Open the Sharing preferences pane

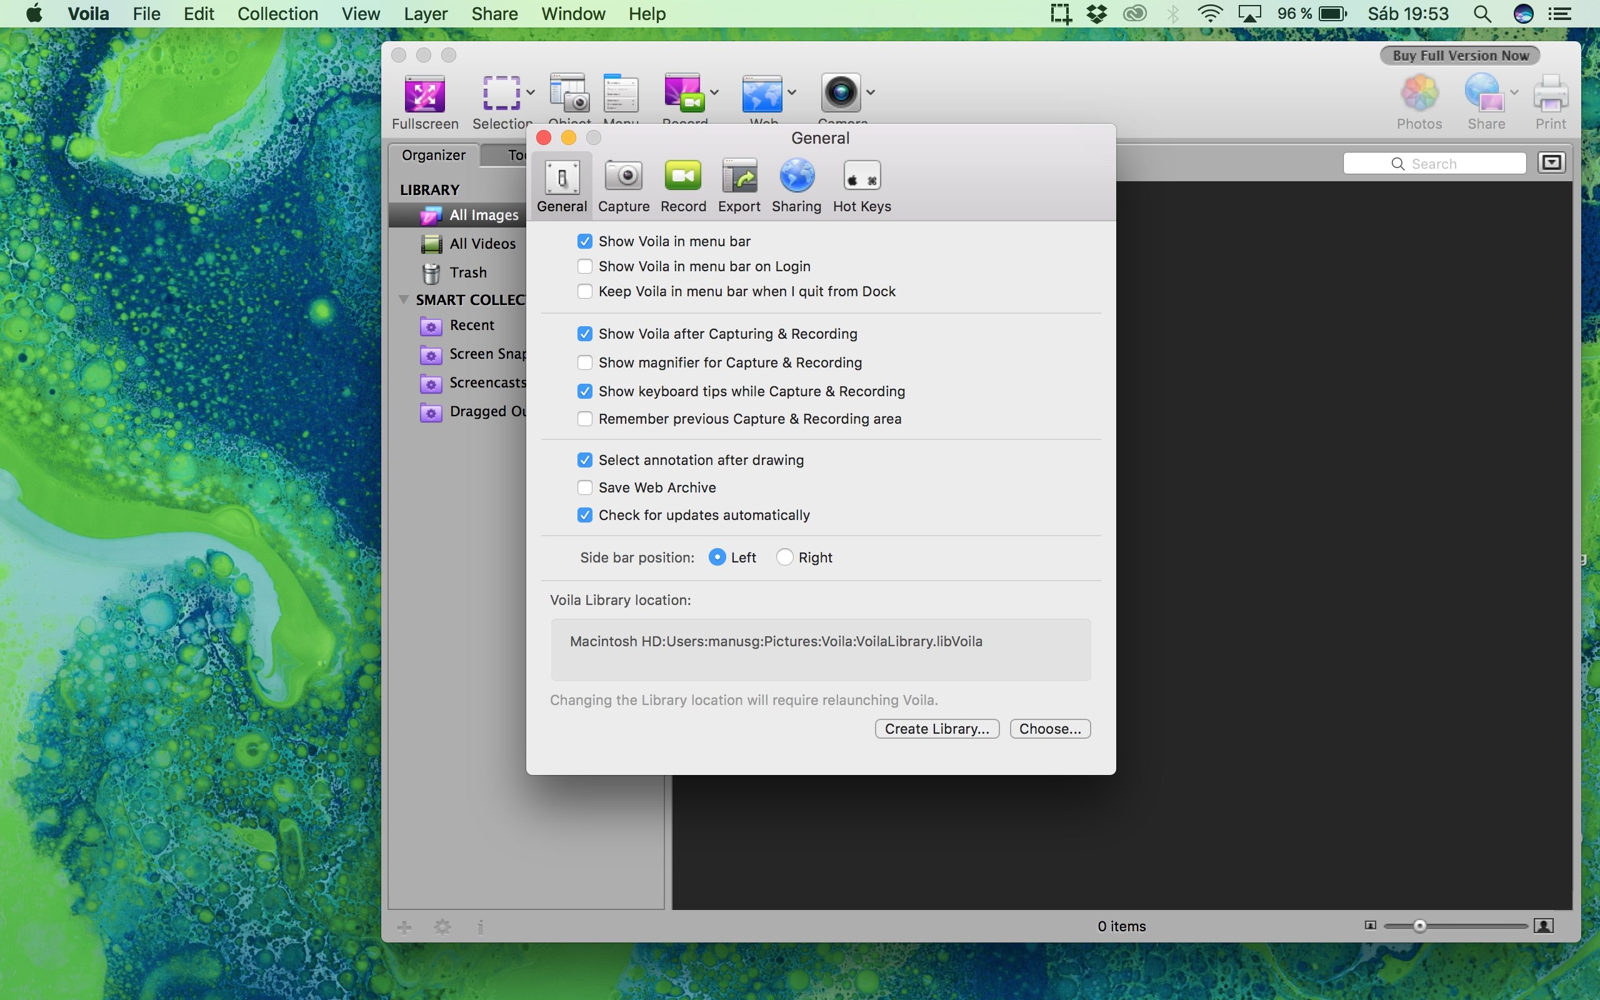[797, 186]
